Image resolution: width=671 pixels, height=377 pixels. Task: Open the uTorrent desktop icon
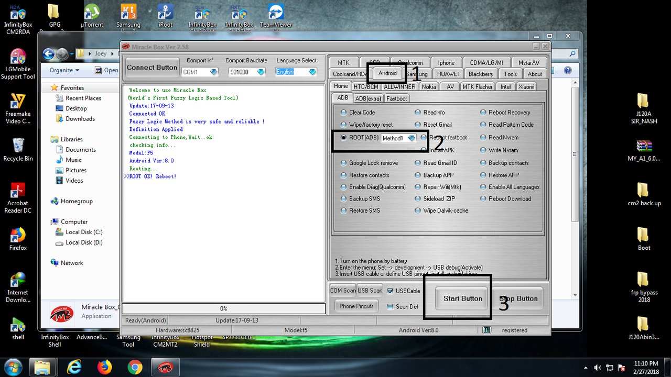92,16
